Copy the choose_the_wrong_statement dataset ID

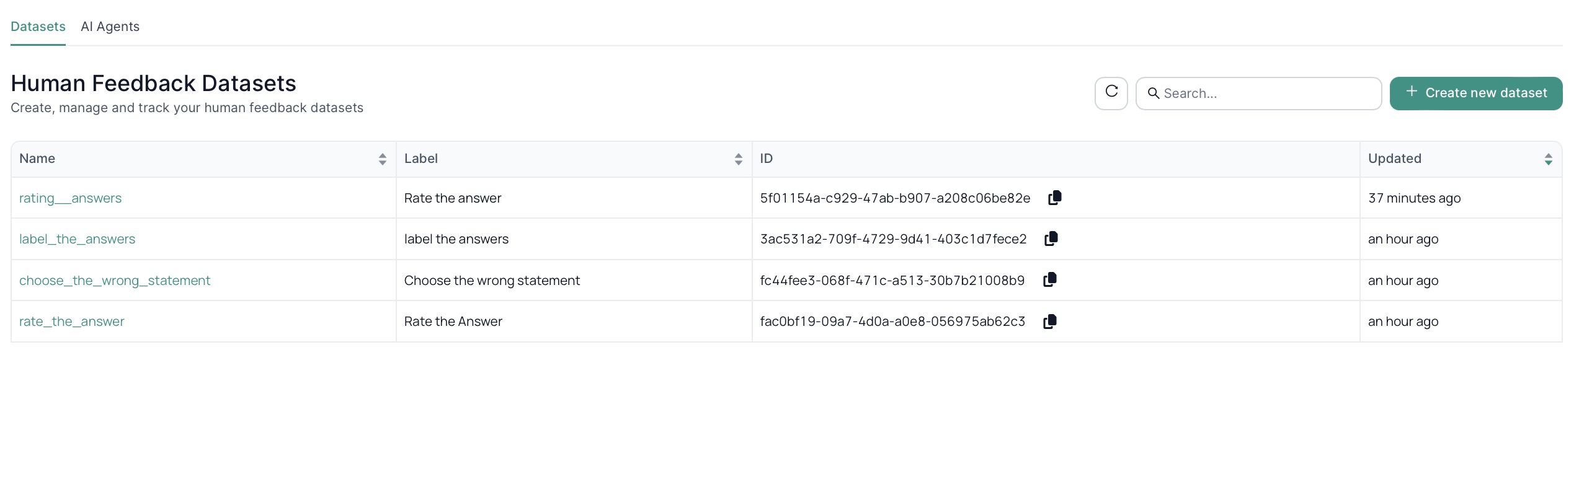[1049, 280]
